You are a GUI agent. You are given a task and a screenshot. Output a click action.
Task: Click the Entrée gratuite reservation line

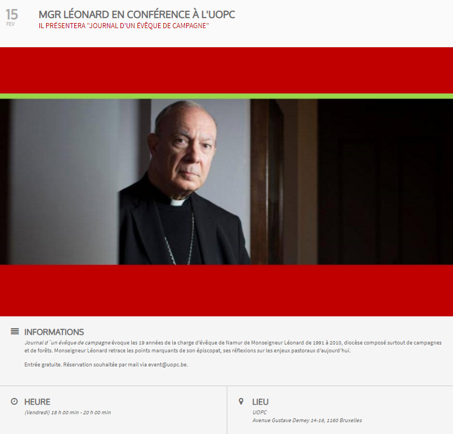(x=106, y=365)
